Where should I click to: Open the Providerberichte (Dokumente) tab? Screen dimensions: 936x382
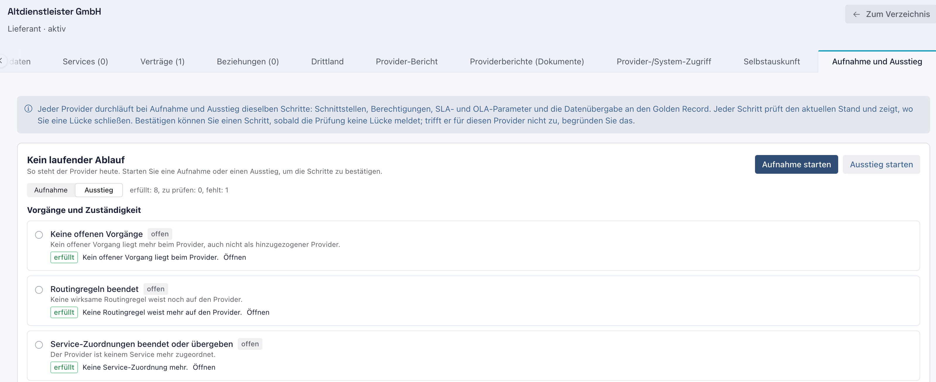pyautogui.click(x=527, y=61)
